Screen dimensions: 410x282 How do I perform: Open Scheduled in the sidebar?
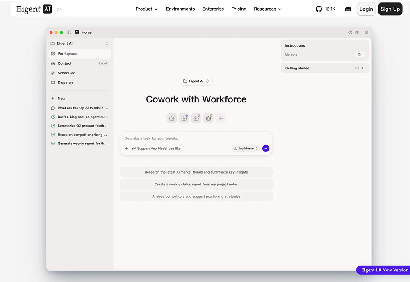[x=80, y=73]
